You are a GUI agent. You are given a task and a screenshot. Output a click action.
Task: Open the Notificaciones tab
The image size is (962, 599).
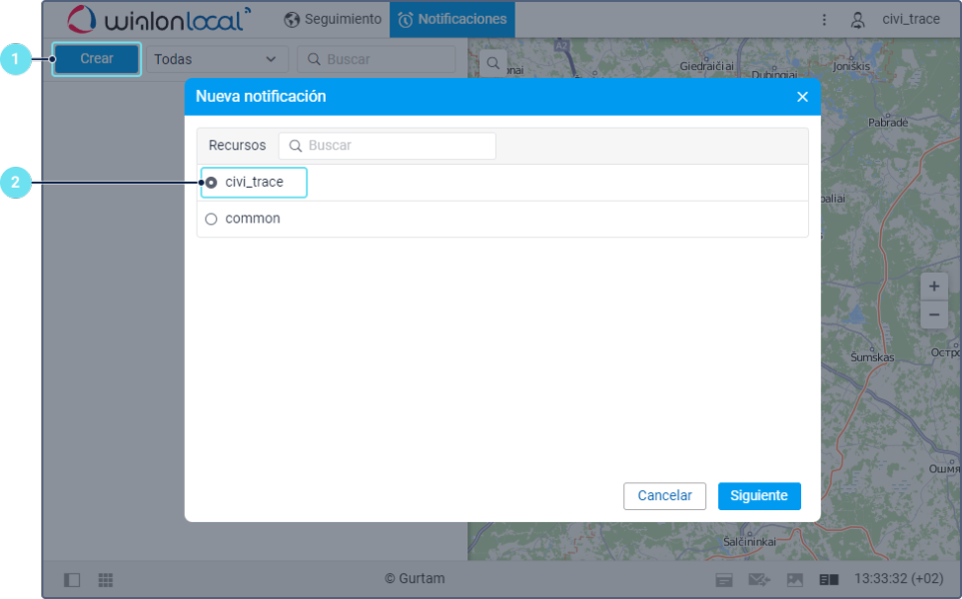click(452, 19)
